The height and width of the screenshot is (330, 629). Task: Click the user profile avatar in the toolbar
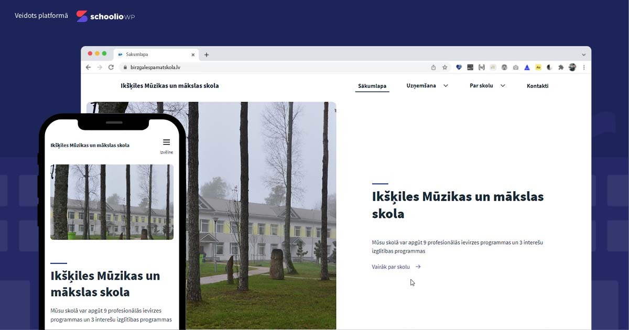pos(572,68)
